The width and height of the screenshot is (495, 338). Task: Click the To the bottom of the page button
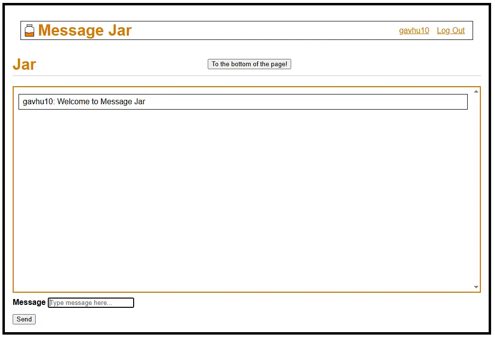pyautogui.click(x=249, y=64)
